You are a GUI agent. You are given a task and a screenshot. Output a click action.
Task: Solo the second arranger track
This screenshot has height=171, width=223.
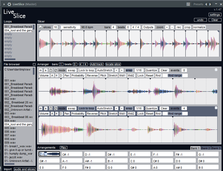45,109
